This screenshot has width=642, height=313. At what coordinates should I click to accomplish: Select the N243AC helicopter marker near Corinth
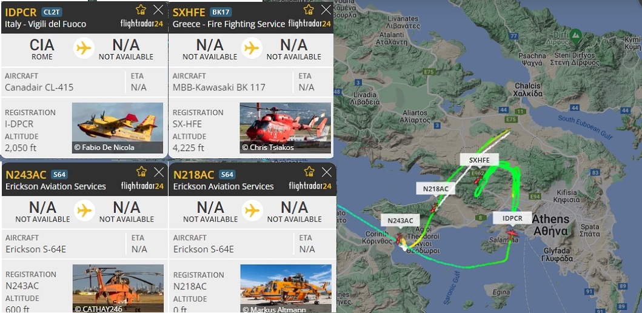pyautogui.click(x=398, y=238)
